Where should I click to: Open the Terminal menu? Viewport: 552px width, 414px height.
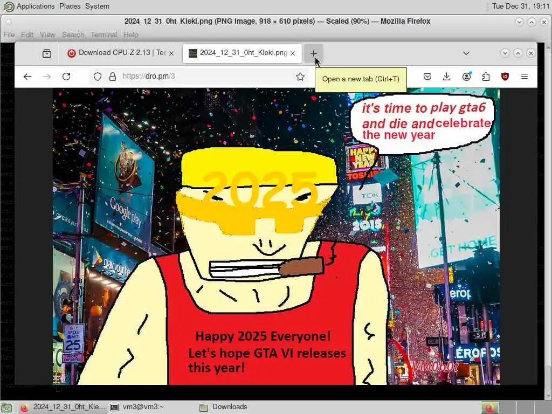point(103,35)
